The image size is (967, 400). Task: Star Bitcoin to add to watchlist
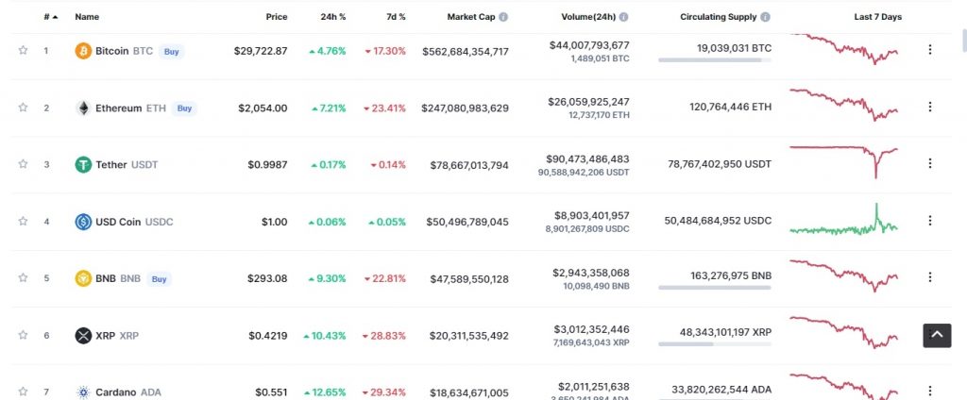[23, 51]
